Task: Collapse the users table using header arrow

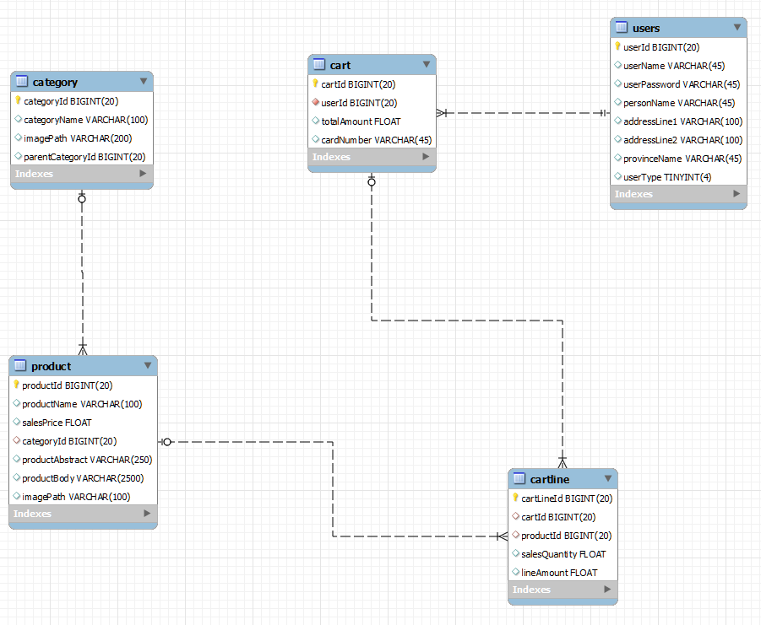Action: 737,28
